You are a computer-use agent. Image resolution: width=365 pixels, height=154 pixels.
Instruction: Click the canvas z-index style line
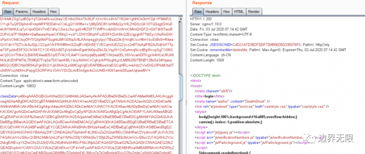coord(230,122)
